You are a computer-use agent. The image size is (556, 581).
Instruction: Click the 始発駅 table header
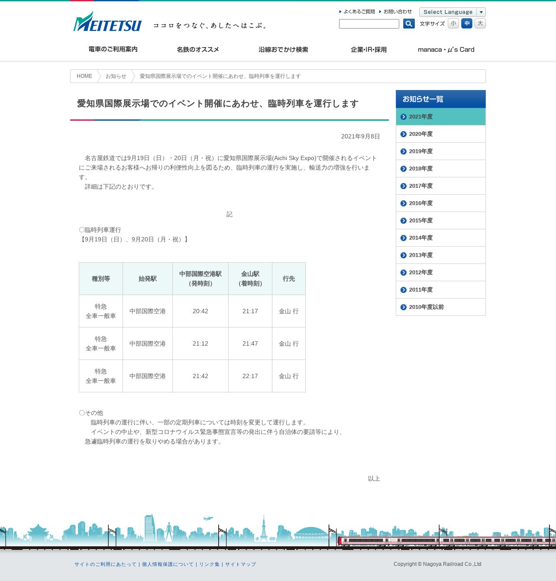[x=148, y=279]
